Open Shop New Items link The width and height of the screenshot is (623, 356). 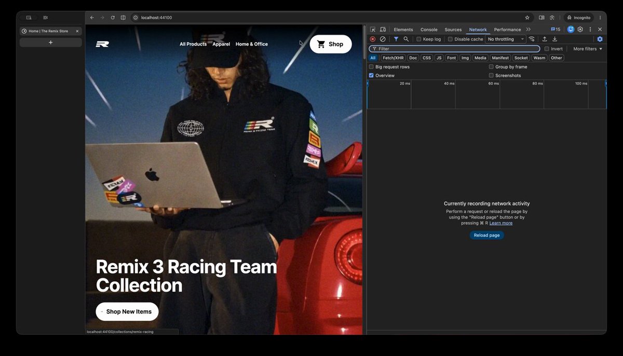click(x=127, y=311)
